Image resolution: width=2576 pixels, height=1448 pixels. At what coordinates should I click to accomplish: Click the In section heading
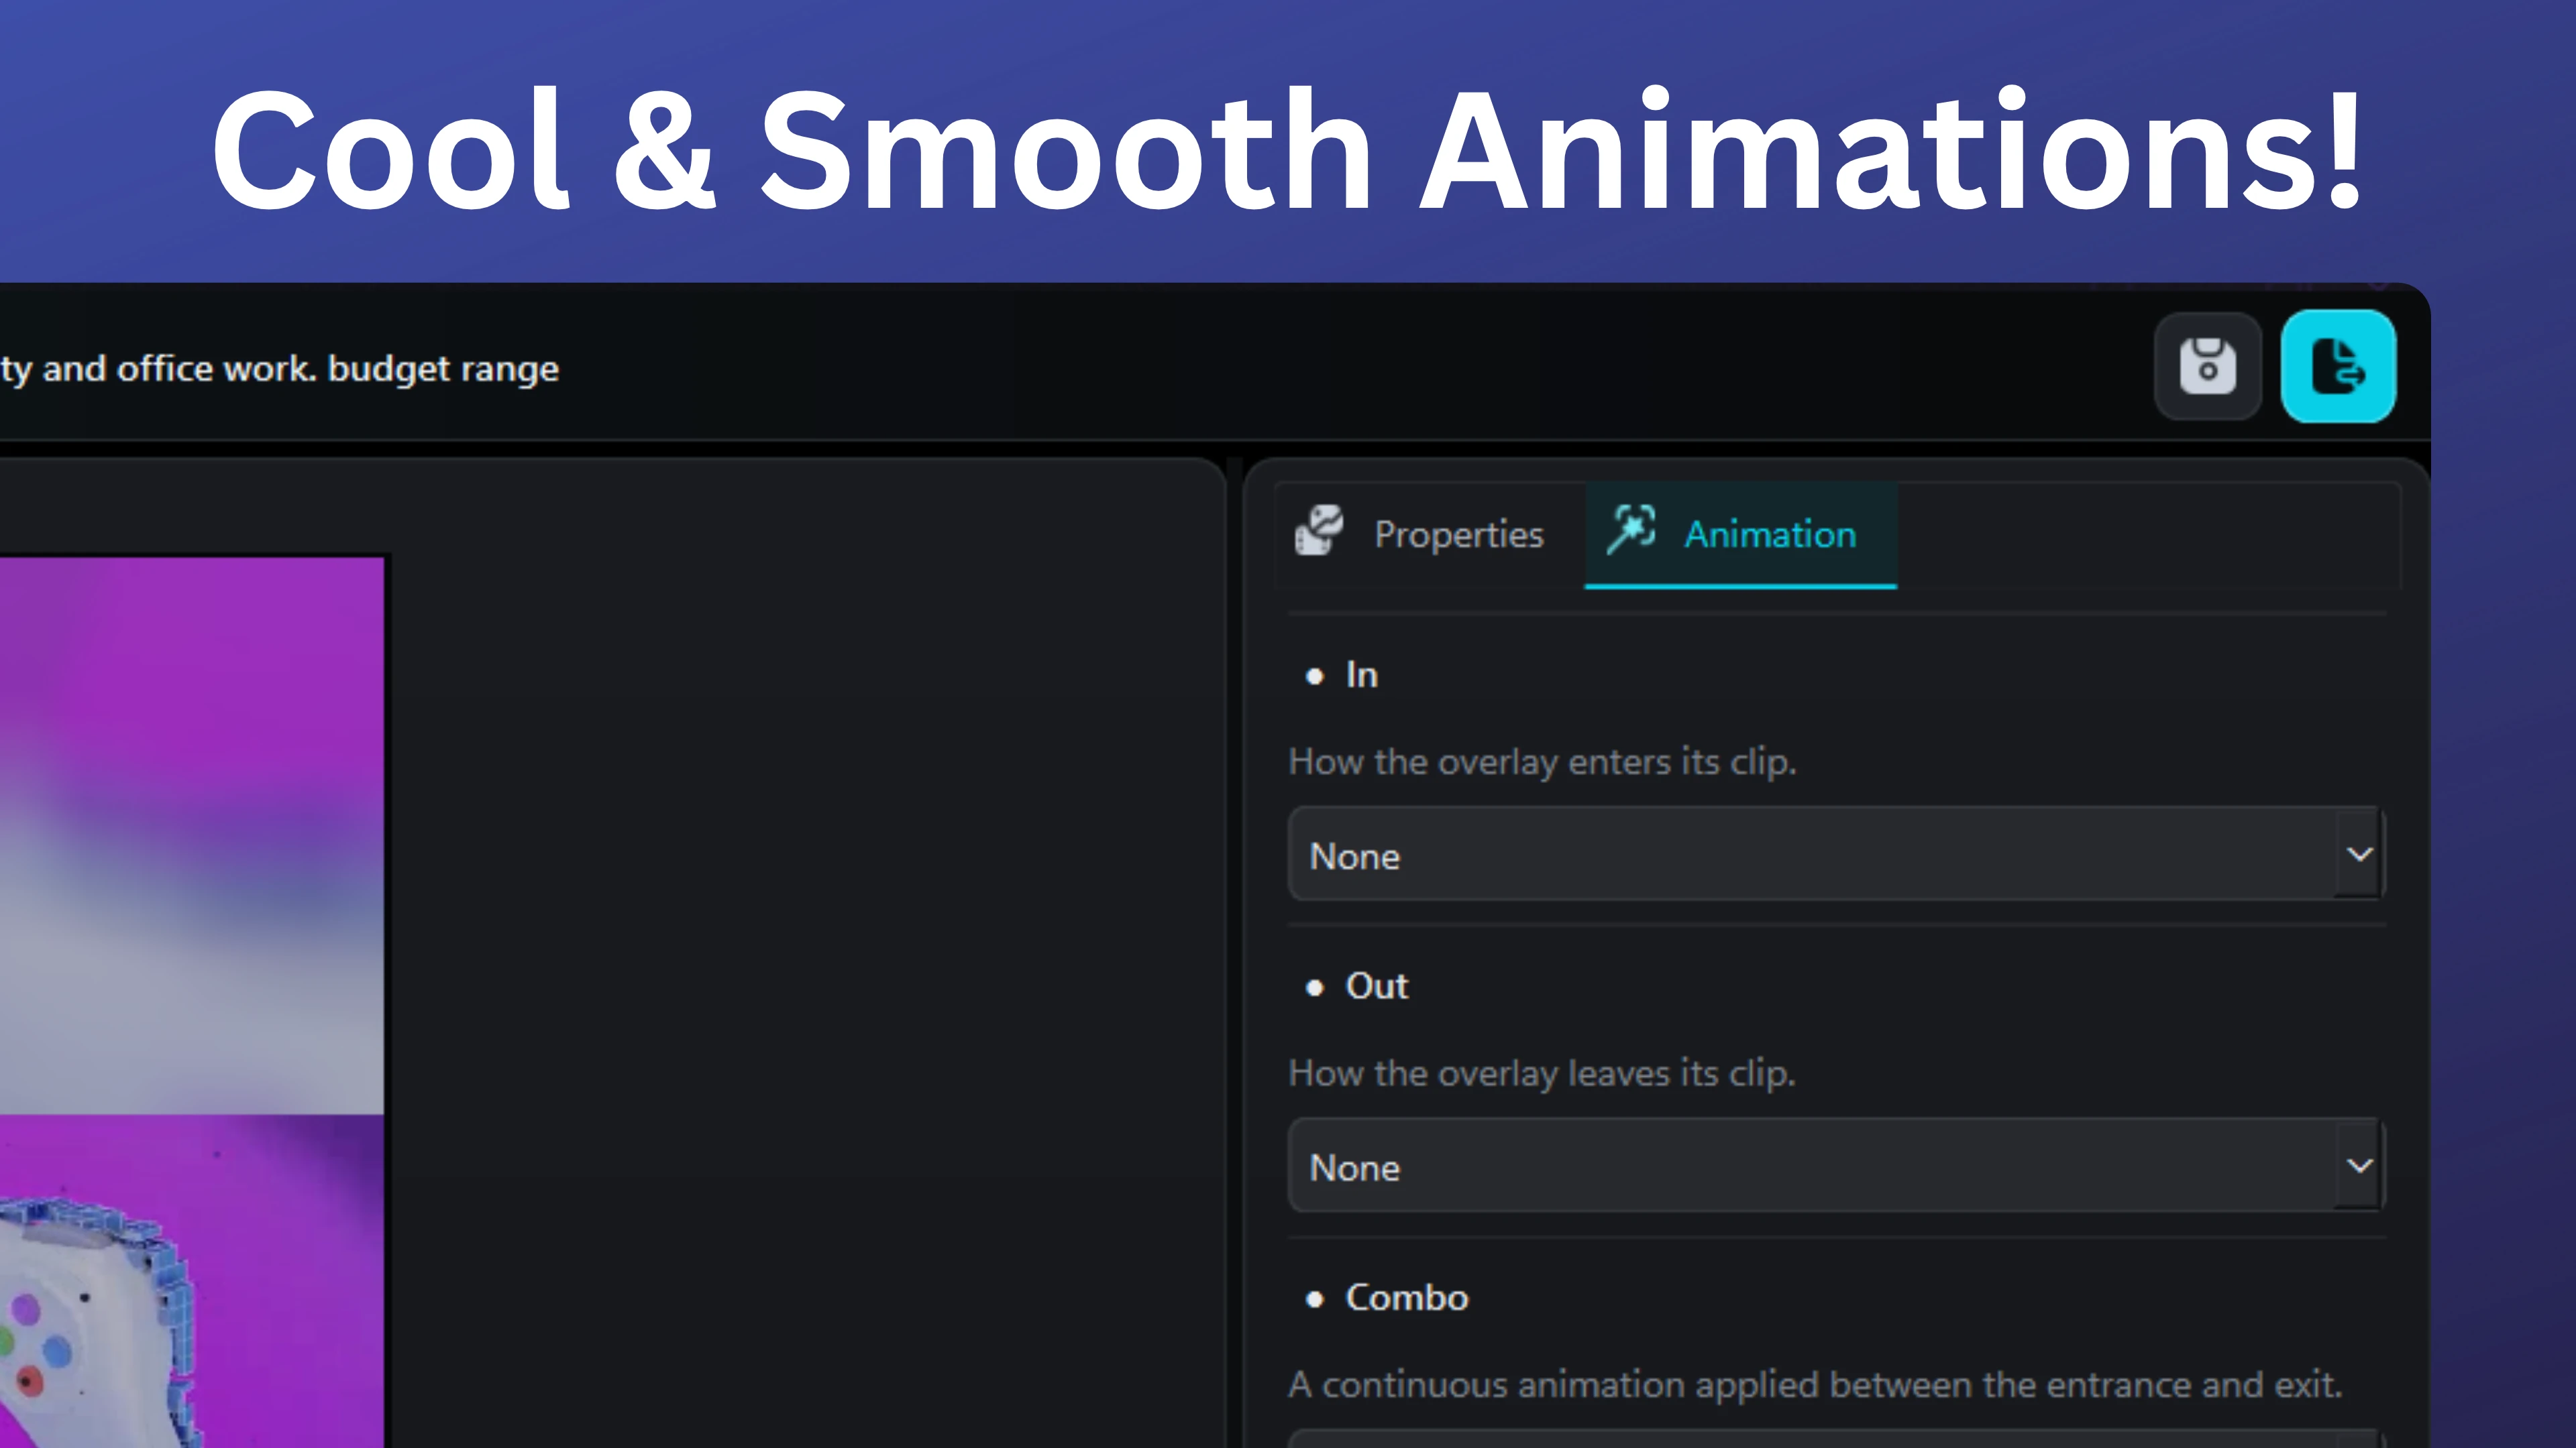pyautogui.click(x=1361, y=674)
